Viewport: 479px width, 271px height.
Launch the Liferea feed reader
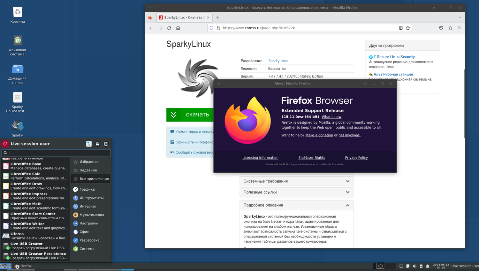pos(35,236)
